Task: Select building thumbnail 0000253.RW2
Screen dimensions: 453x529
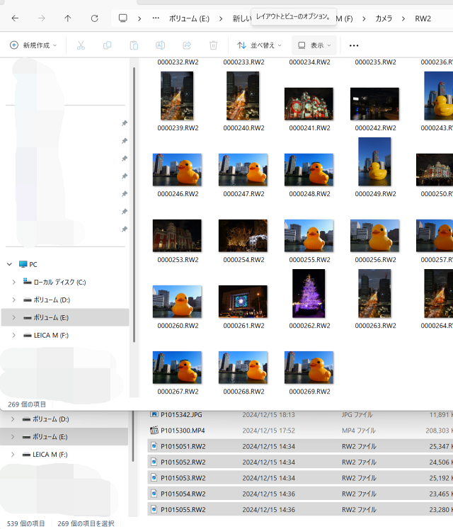Action: [x=177, y=236]
